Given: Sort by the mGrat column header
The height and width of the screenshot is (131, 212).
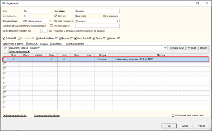Looking at the screenshot, I should coord(39,55).
